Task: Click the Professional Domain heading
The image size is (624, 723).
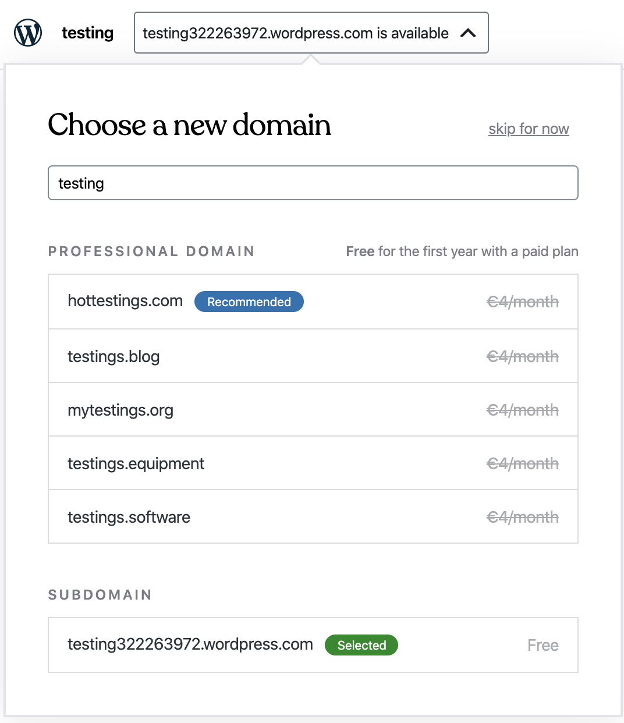Action: (x=151, y=251)
